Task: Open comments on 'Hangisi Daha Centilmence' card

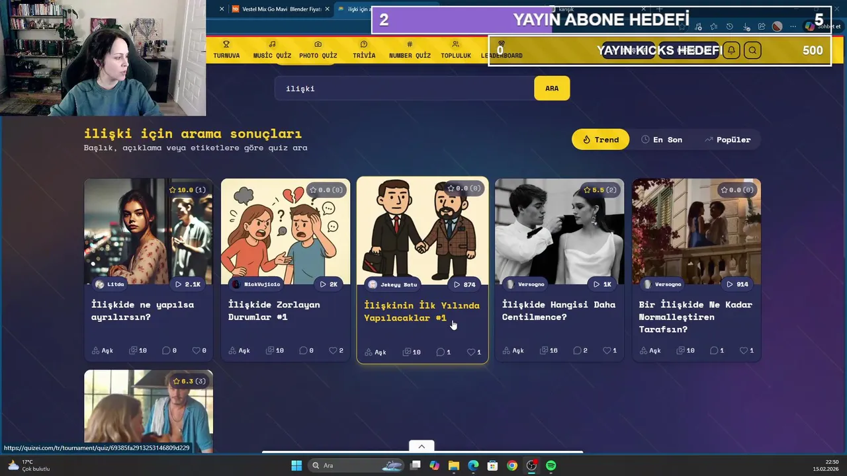Action: [580, 350]
